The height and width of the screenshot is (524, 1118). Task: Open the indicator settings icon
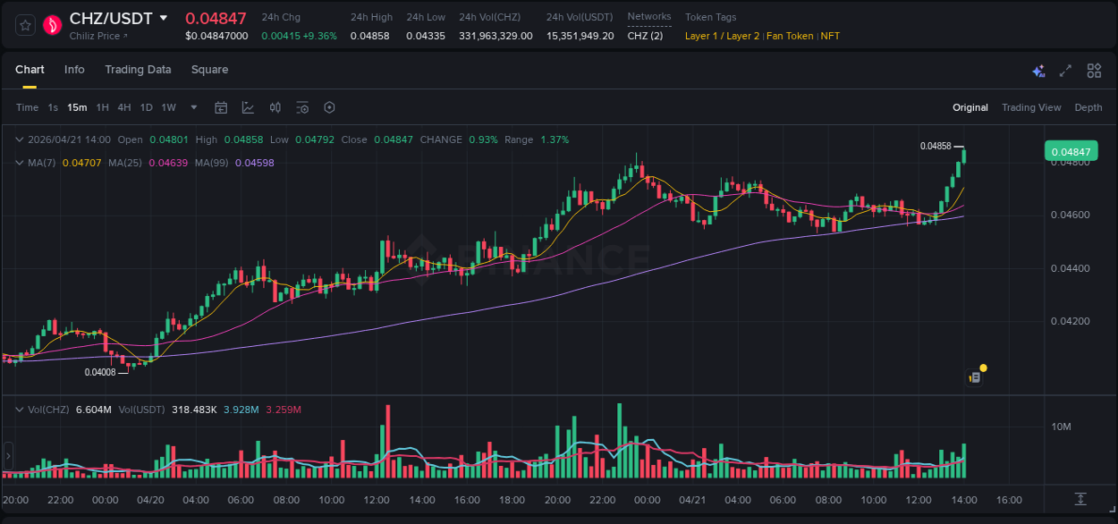[302, 107]
